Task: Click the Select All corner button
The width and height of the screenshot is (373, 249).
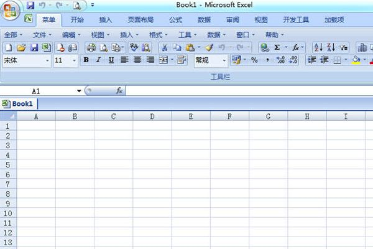Action: click(8, 116)
